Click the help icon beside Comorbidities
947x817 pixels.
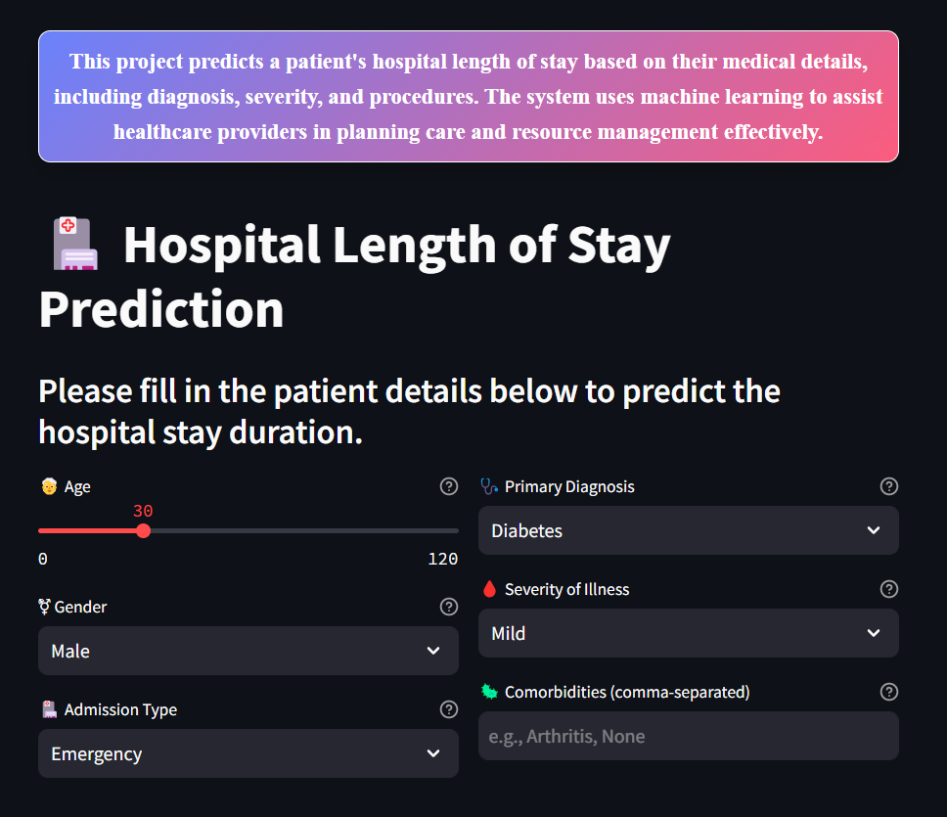(x=889, y=692)
